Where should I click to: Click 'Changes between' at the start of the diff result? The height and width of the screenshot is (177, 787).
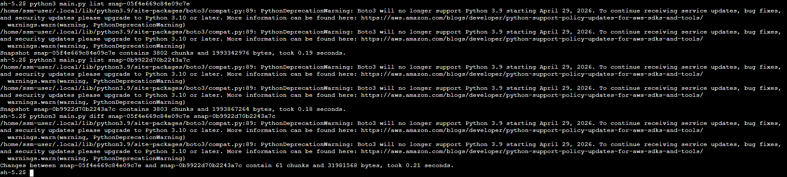[x=28, y=165]
